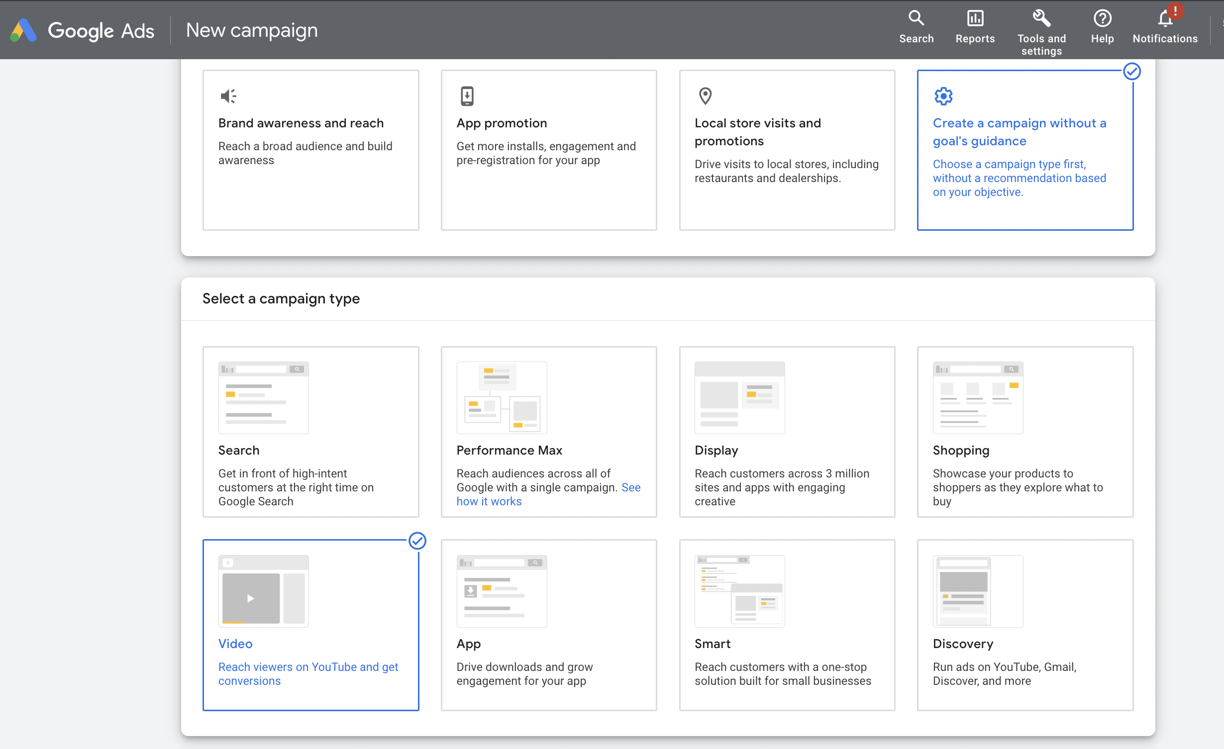The image size is (1224, 749).
Task: Click 'Run ads on YouTube, Gmail, Discover' text
Action: click(1004, 674)
